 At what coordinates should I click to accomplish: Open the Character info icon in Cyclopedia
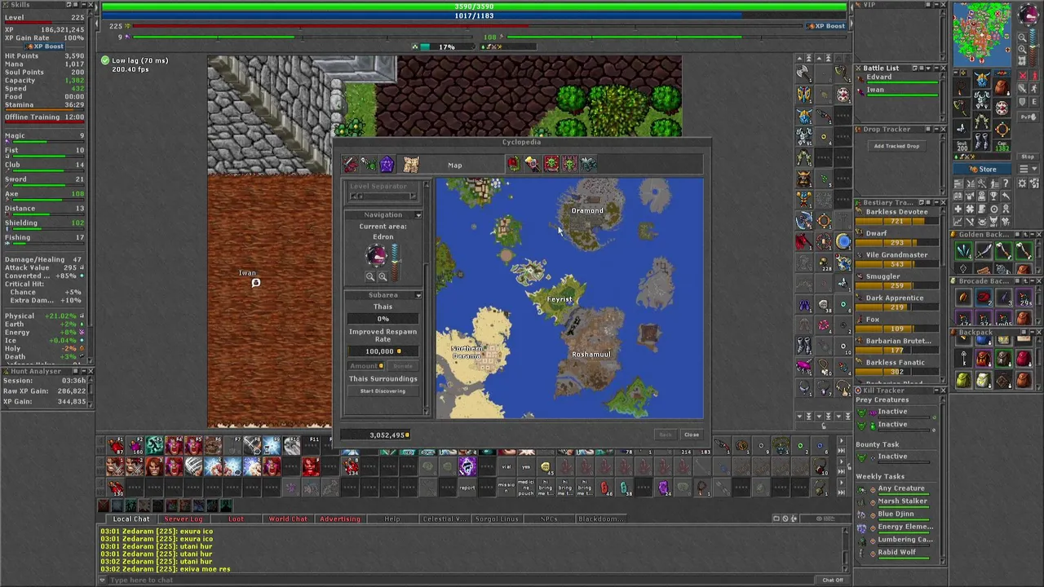(x=532, y=165)
